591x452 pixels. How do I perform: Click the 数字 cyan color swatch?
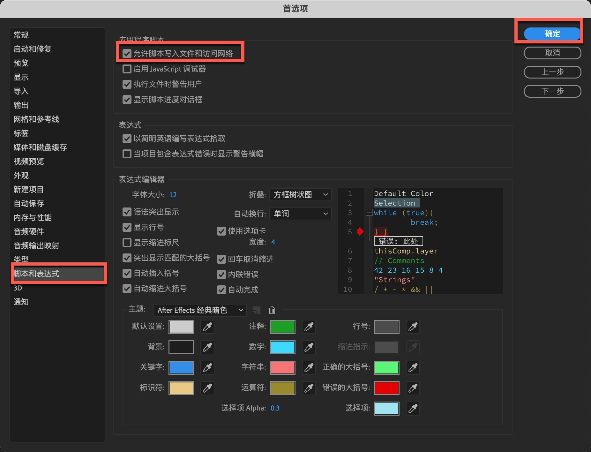282,347
